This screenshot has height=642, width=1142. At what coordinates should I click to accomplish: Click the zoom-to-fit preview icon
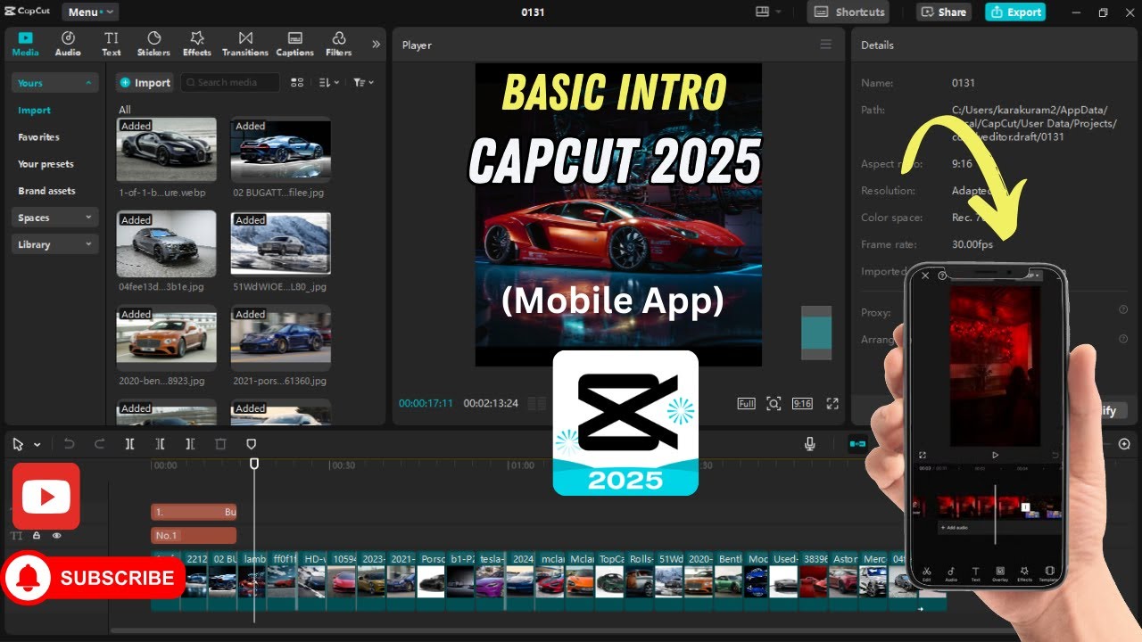click(x=774, y=404)
